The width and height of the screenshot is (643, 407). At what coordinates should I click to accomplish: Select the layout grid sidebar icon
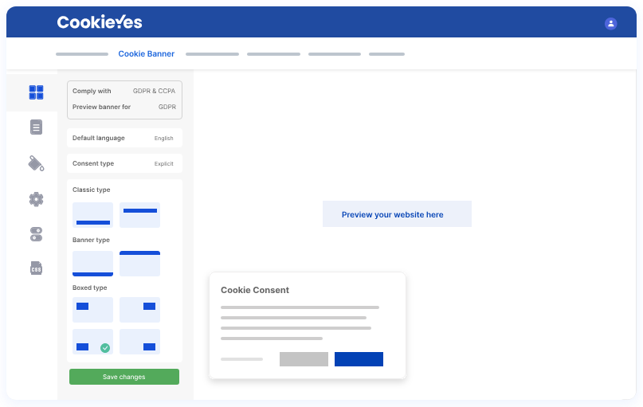(36, 92)
